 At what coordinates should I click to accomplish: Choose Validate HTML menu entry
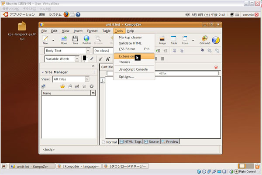tap(134, 43)
